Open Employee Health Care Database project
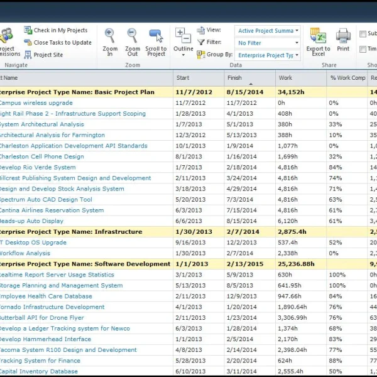The image size is (377, 377). (46, 296)
